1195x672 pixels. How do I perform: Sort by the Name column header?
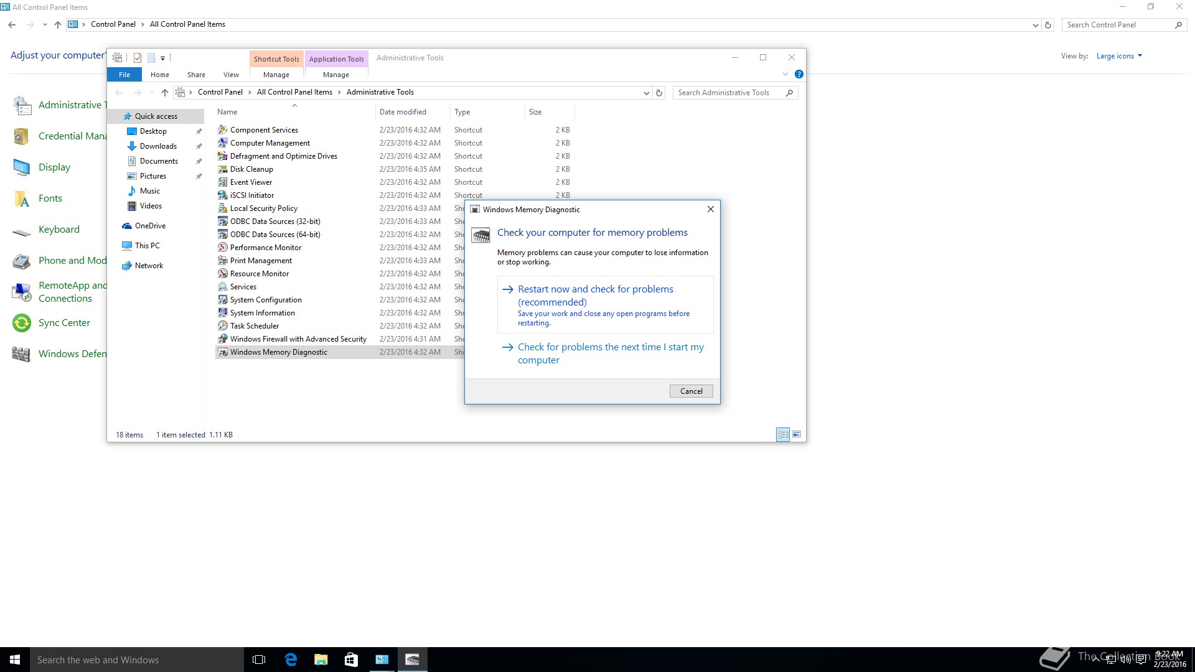295,112
